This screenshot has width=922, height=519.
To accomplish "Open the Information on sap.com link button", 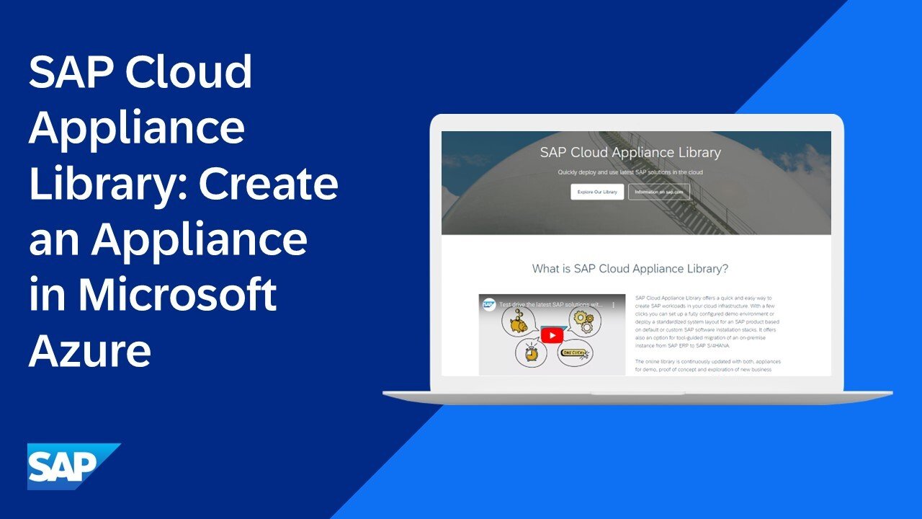I will (659, 192).
